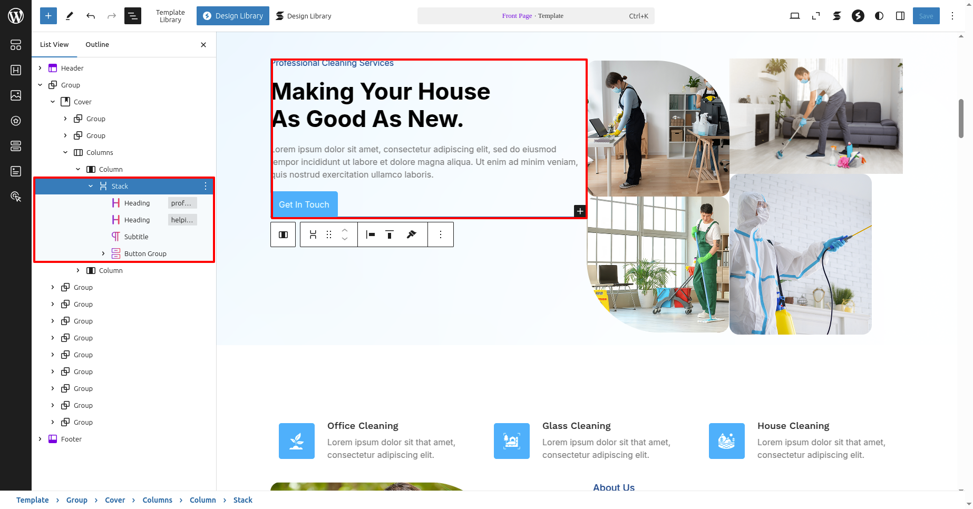Click the blue Design Library button
Viewport: 973px width, 509px height.
click(x=233, y=16)
